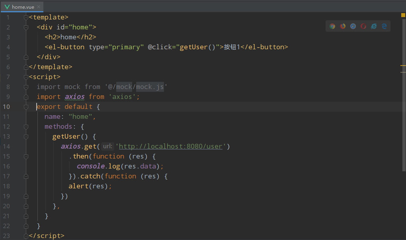406x240 pixels.
Task: Fold the getUser() function body
Action: click(x=26, y=137)
